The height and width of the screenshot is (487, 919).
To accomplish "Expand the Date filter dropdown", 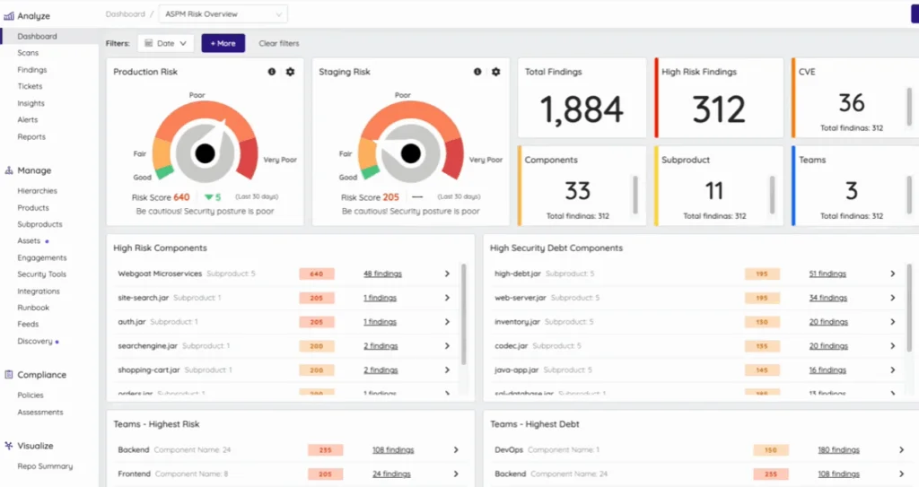I will coord(166,43).
